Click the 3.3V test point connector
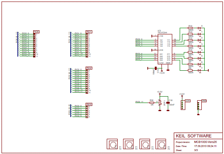224x154 pixels. click(183, 105)
